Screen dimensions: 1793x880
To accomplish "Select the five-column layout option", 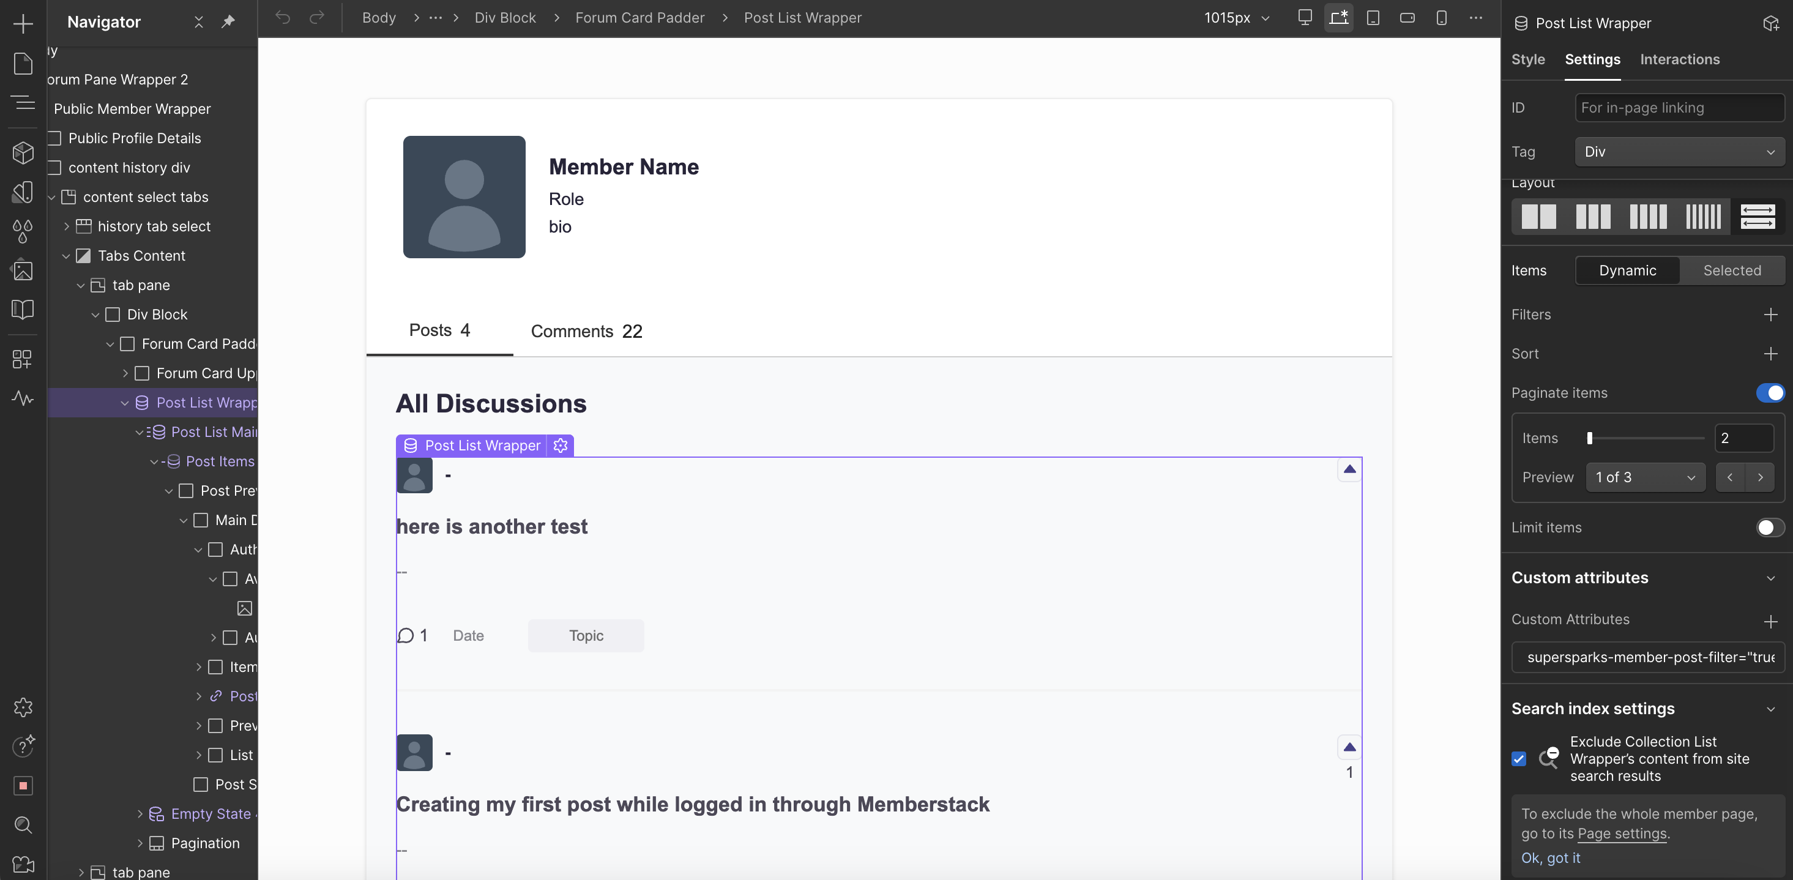I will click(1702, 217).
